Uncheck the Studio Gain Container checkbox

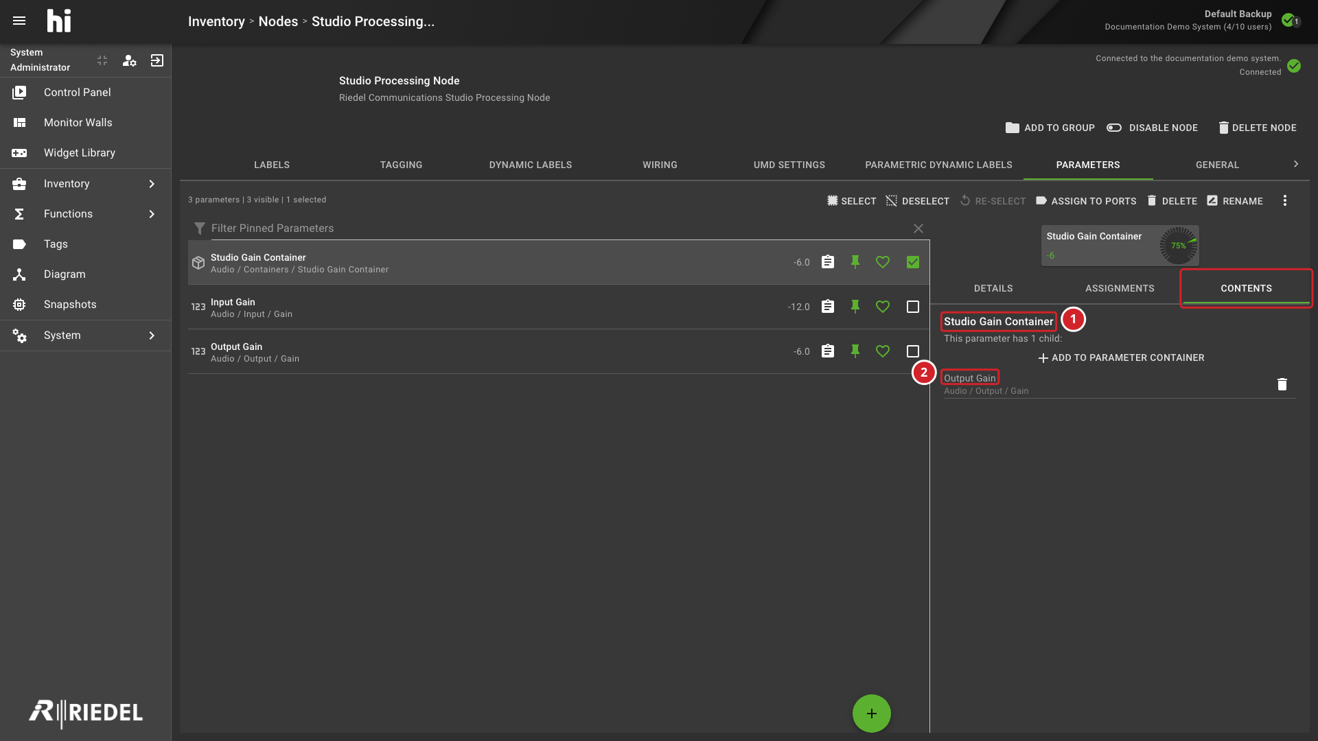(913, 262)
